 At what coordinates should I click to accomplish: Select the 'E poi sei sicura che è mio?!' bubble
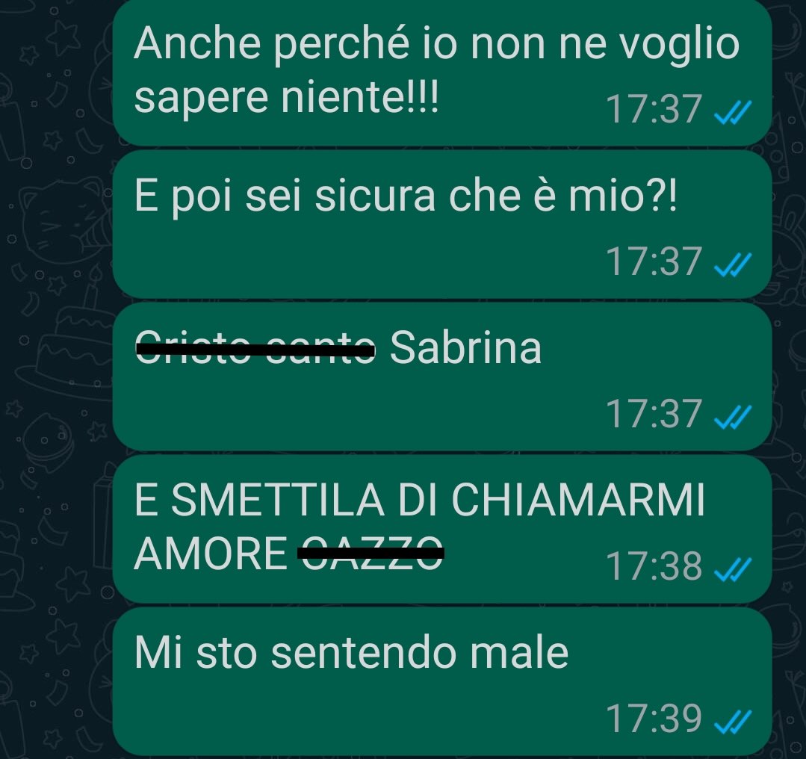pyautogui.click(x=442, y=224)
